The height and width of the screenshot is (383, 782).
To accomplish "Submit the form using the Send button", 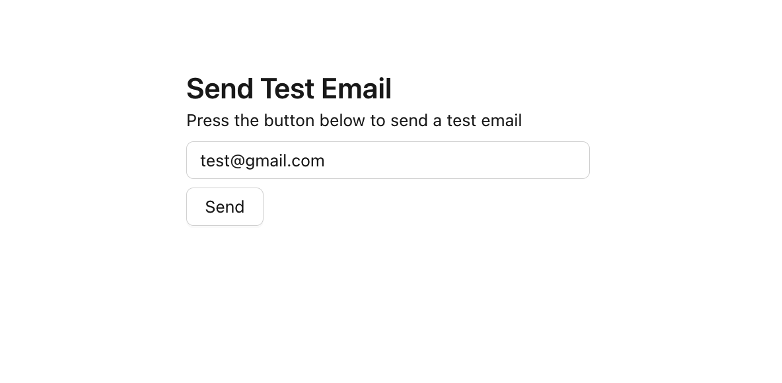I will 225,207.
